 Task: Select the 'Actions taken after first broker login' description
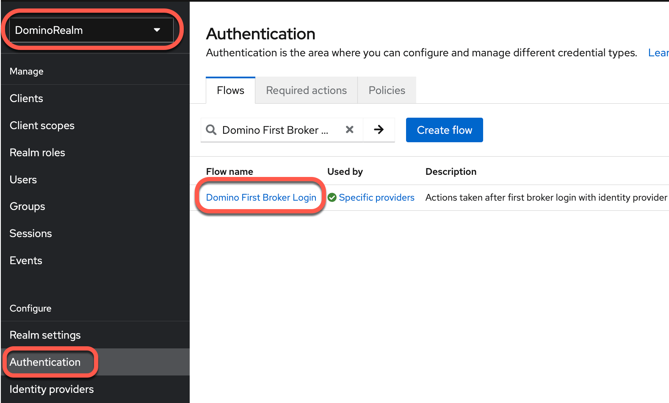[x=546, y=198]
